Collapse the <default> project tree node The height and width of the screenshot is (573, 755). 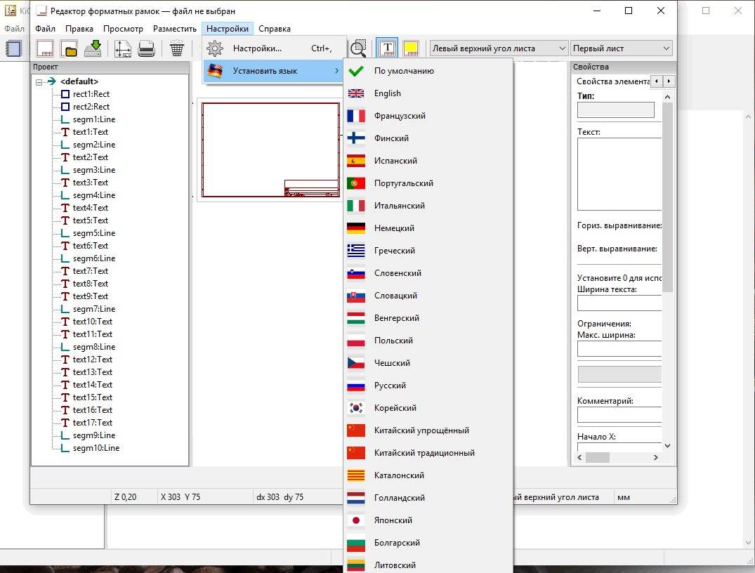[39, 81]
